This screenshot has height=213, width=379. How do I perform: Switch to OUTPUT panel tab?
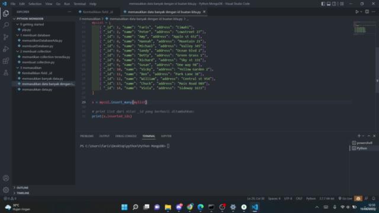[x=104, y=136]
